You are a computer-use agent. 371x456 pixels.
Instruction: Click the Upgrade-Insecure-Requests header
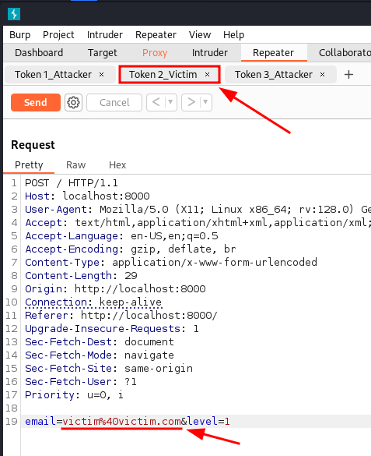pos(112,329)
